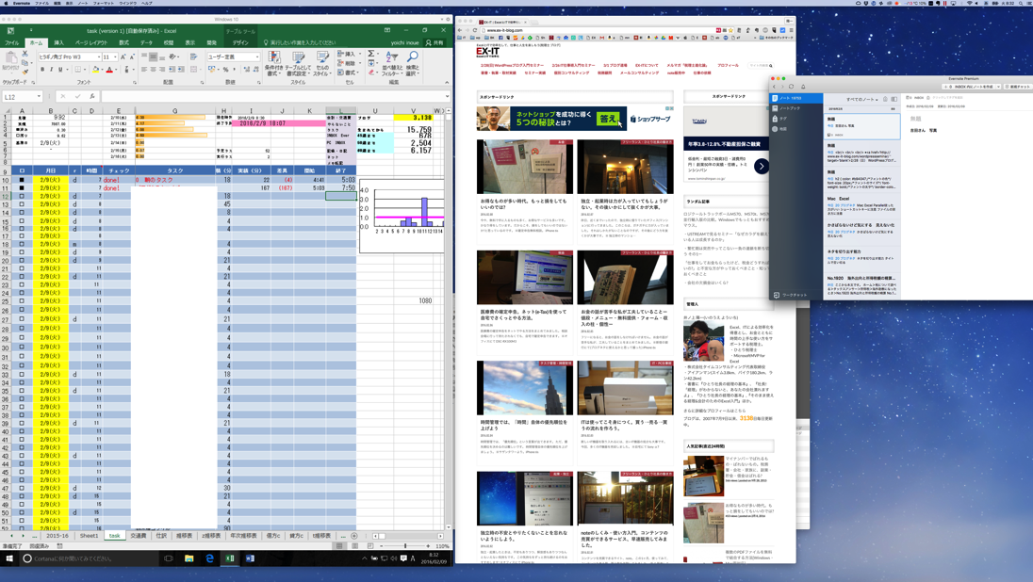Untick the filled checkbox in Excel row 11
The image size is (1033, 582).
22,187
